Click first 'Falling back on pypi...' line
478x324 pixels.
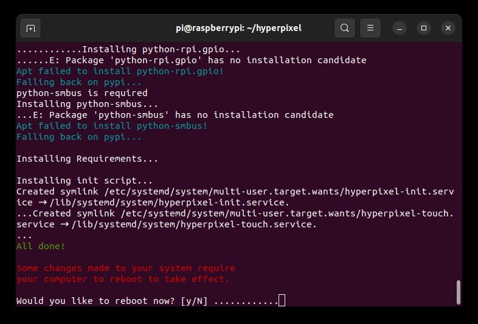[79, 82]
